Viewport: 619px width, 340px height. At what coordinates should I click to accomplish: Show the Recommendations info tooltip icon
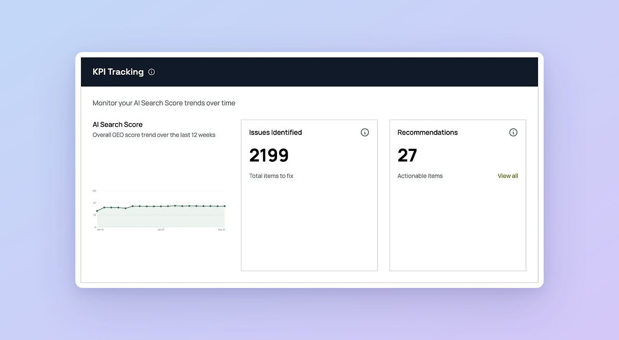tap(513, 132)
